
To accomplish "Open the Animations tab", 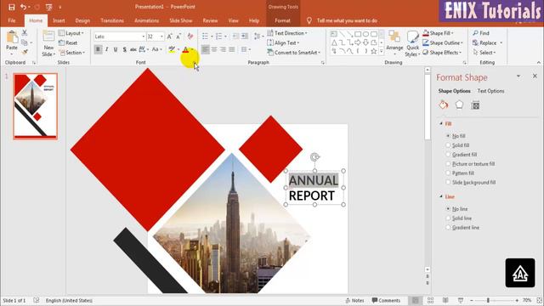I will pyautogui.click(x=147, y=20).
